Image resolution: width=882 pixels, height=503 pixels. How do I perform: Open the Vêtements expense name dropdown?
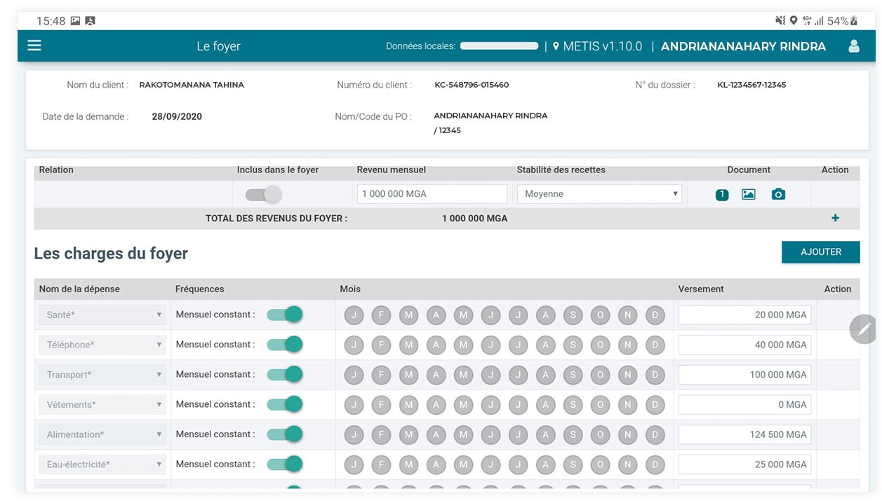pos(102,405)
